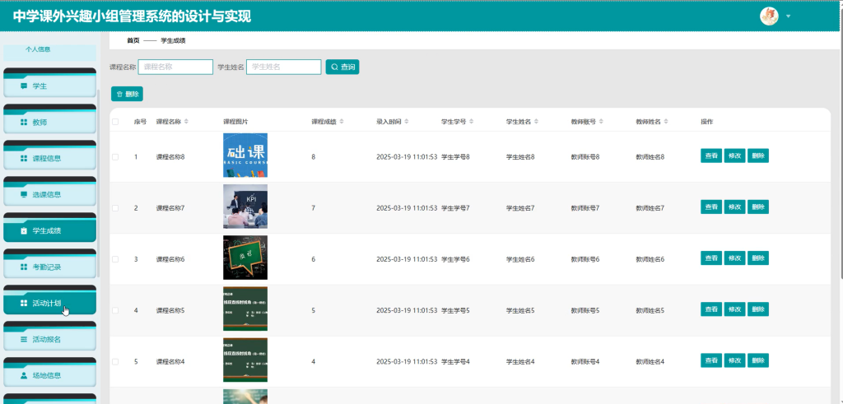The height and width of the screenshot is (404, 843).
Task: Check the row checkbox for 课程名称8
Action: pyautogui.click(x=115, y=157)
